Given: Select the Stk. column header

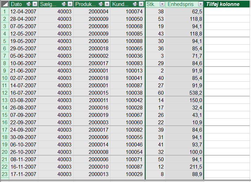Looking at the screenshot, I should click(x=156, y=4).
